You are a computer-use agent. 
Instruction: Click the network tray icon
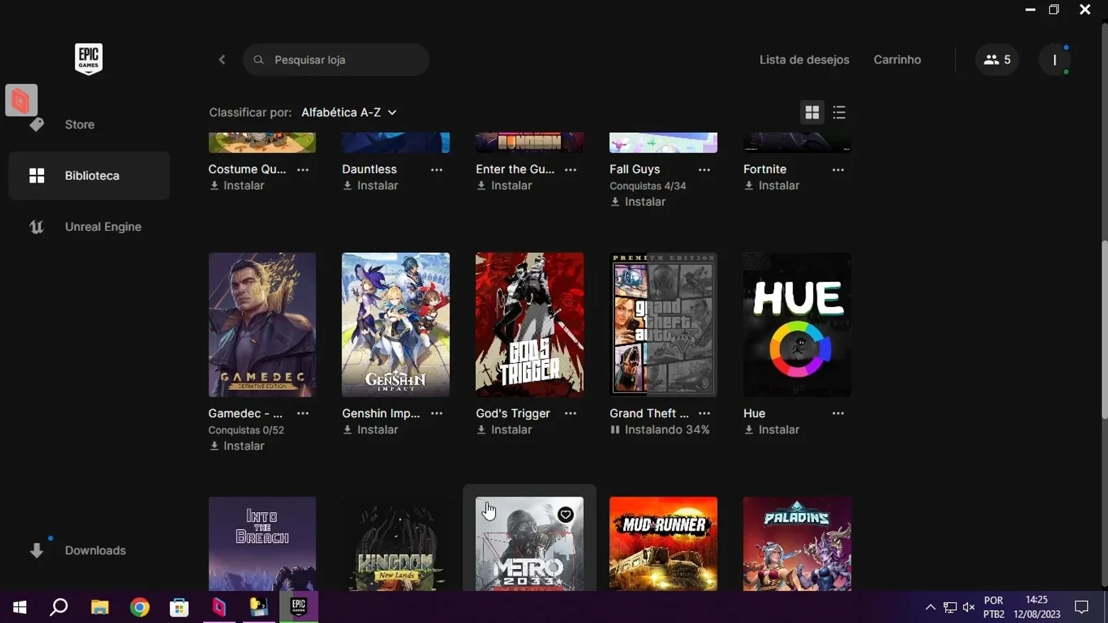coord(950,607)
